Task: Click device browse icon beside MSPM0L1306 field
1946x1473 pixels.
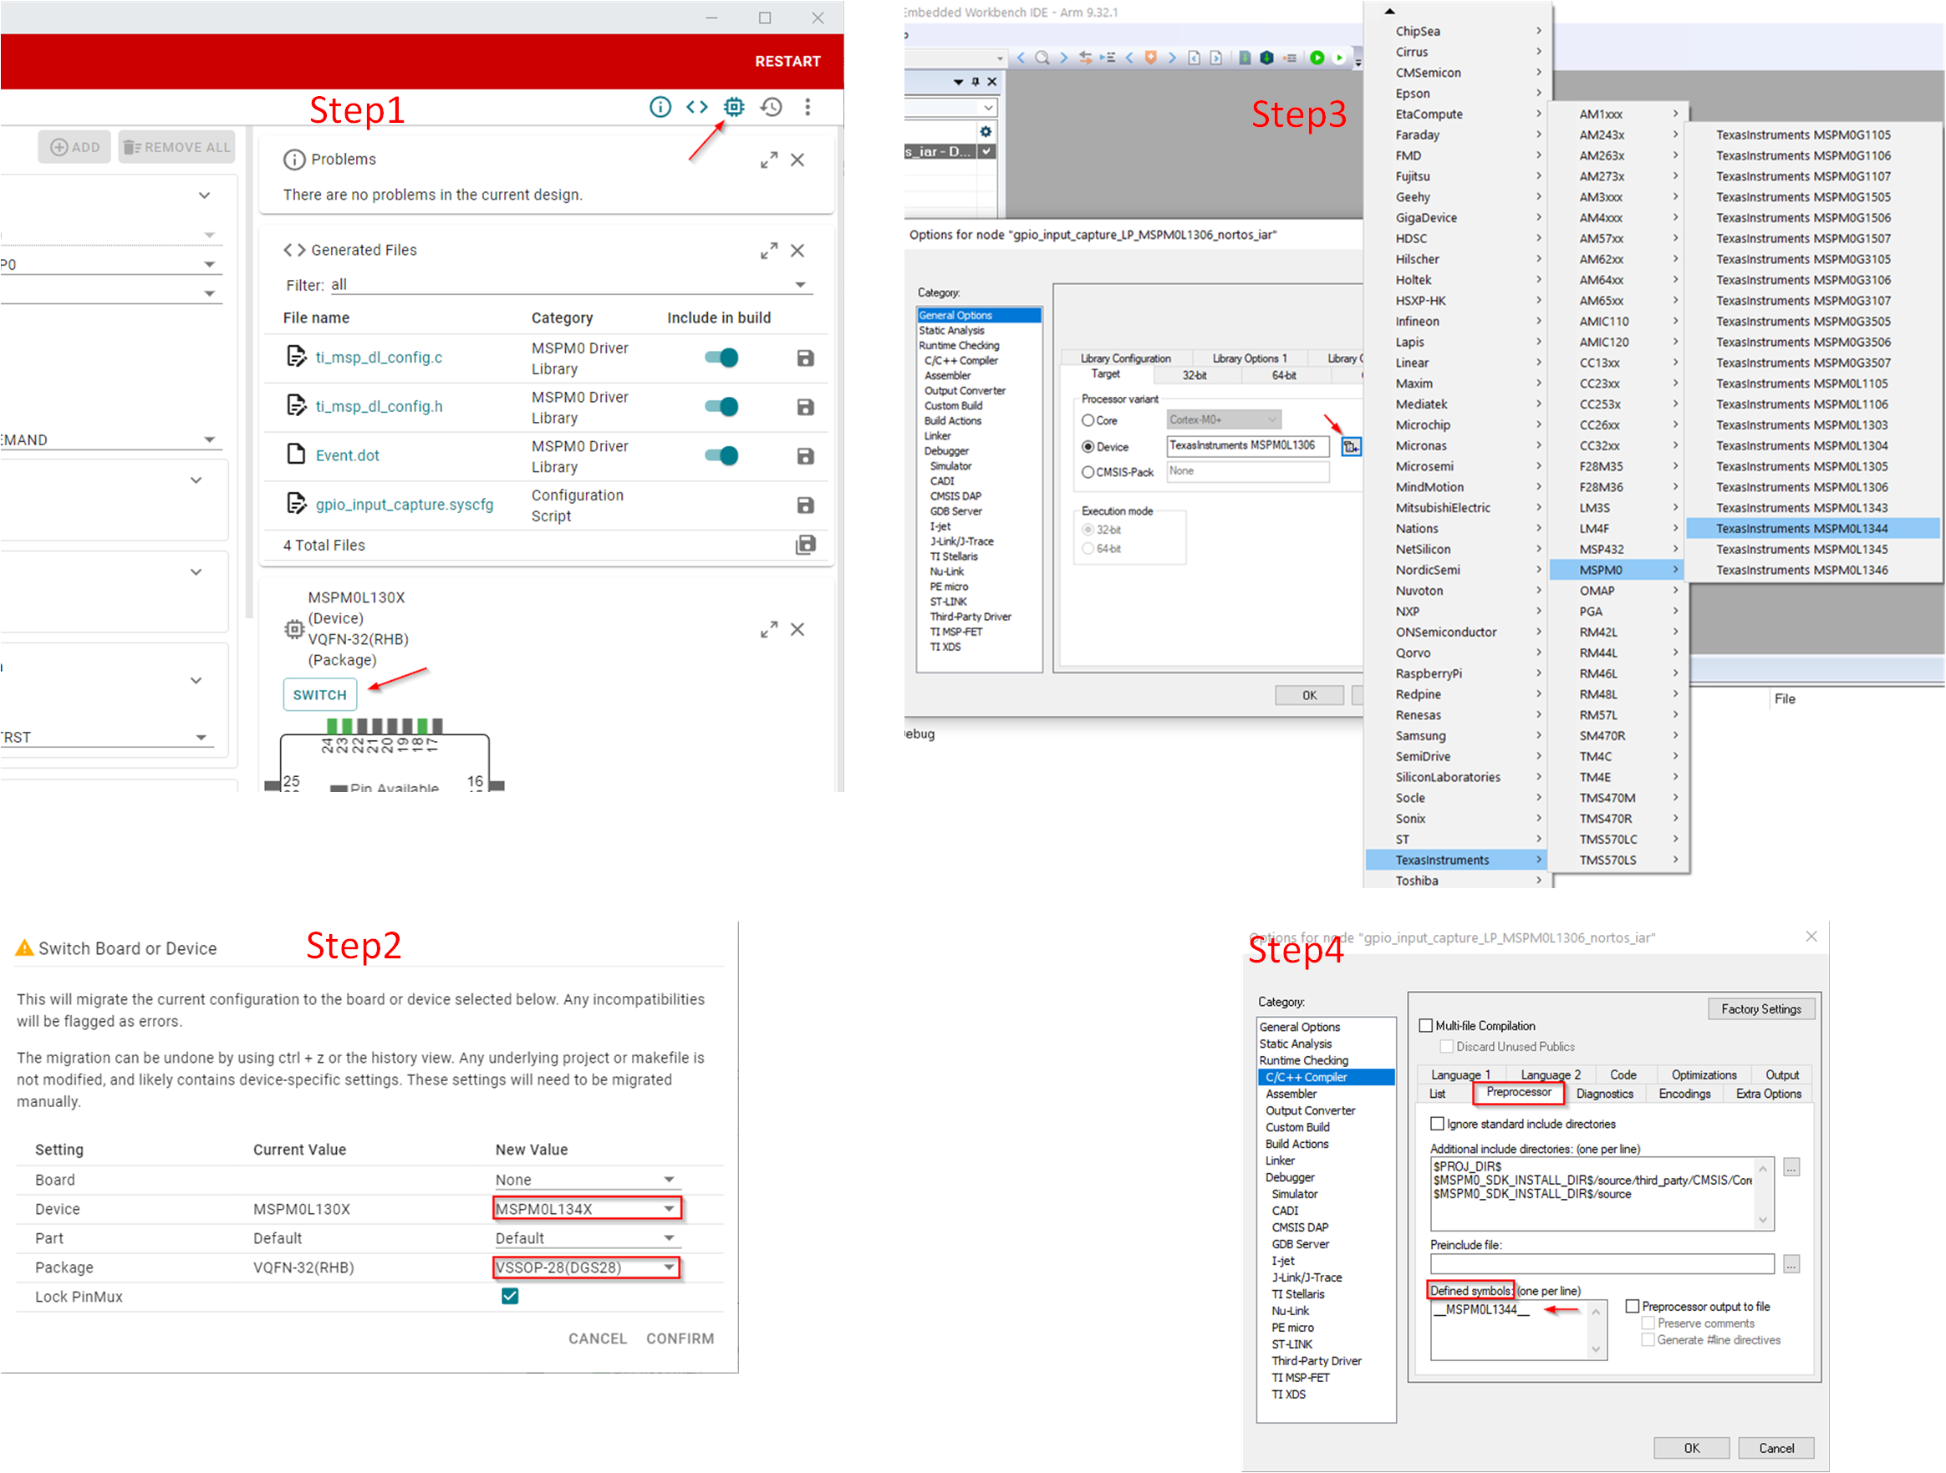Action: [1350, 448]
